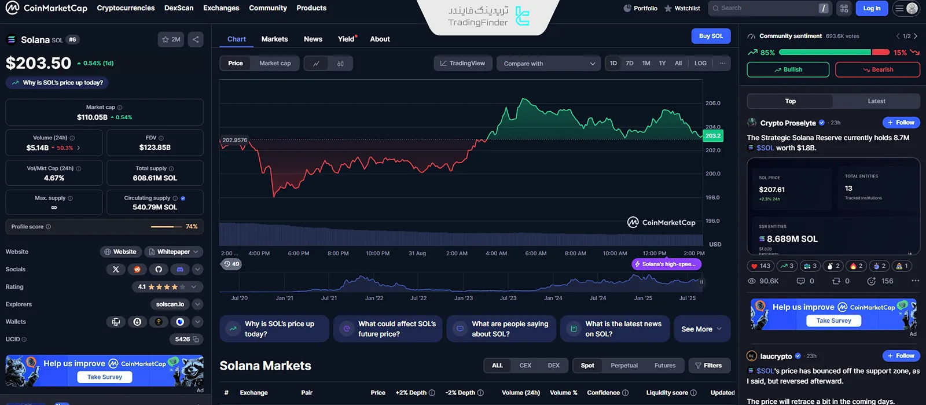Viewport: 926px width, 405px height.
Task: Expand the solscan.io explorers list
Action: [197, 304]
